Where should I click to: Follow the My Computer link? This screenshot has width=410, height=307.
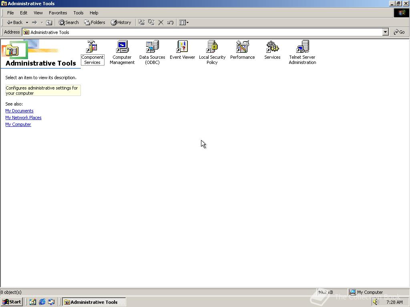[x=18, y=125]
